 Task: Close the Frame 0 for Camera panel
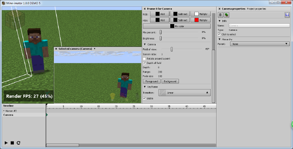click(x=145, y=9)
